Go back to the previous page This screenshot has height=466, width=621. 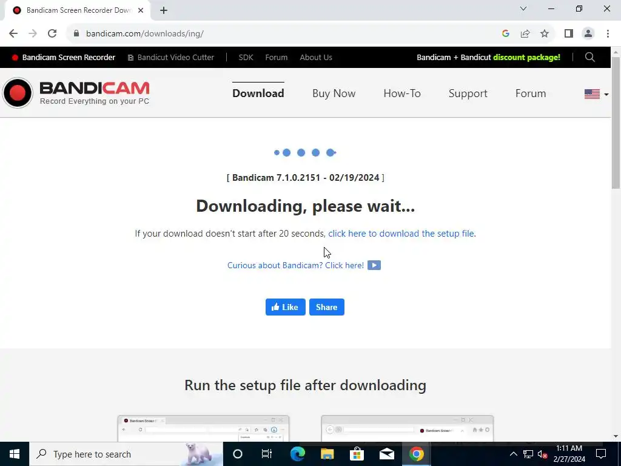[13, 34]
